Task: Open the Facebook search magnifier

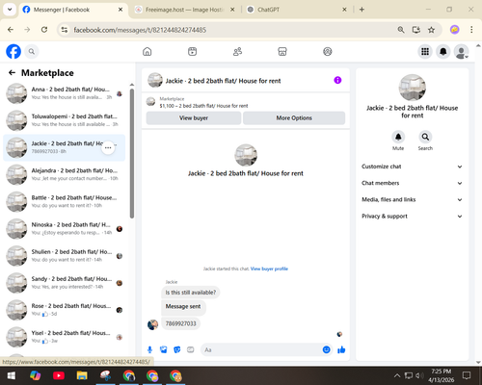Action: pos(32,51)
